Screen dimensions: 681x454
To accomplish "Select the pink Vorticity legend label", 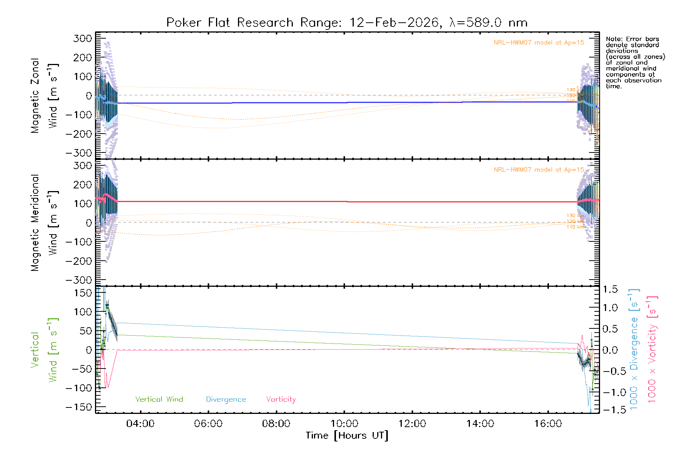I will (281, 399).
